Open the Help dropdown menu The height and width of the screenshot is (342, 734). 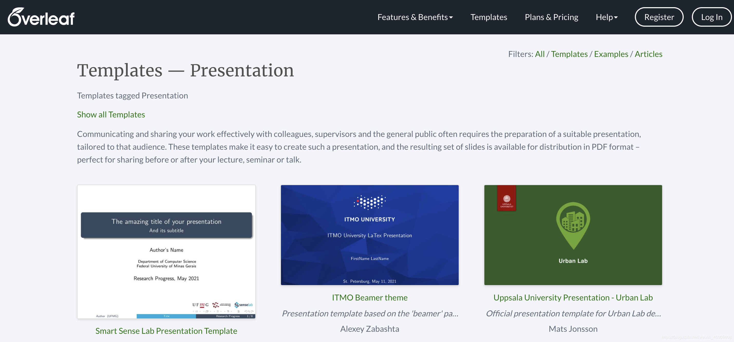click(x=606, y=17)
